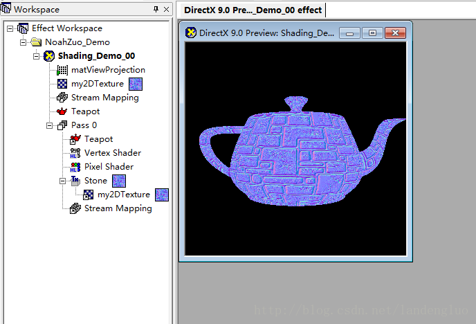Close the Workspace panel
Screen dimensions: 476x324
[166, 10]
